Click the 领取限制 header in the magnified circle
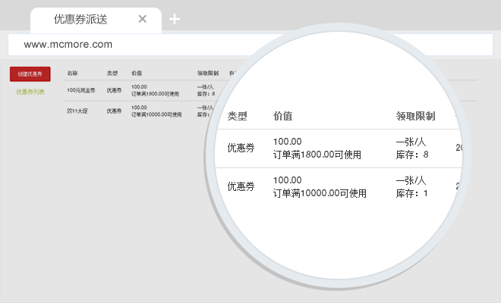Screen dimensions: 501x303 point(415,117)
